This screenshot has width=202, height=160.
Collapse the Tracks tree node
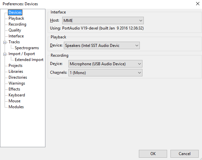click(x=5, y=42)
